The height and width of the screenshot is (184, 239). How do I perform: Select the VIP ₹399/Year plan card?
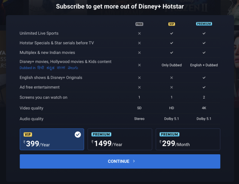(x=52, y=139)
